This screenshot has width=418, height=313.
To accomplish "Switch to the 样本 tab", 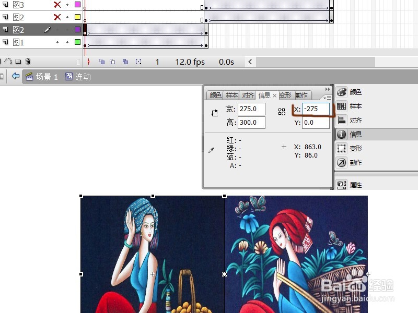I will pyautogui.click(x=231, y=95).
